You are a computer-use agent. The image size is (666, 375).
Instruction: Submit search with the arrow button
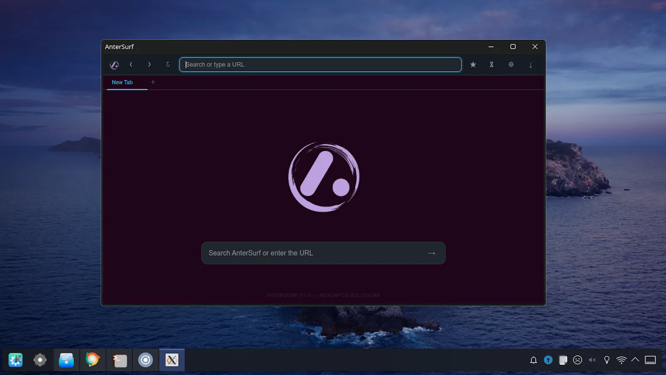tap(432, 253)
